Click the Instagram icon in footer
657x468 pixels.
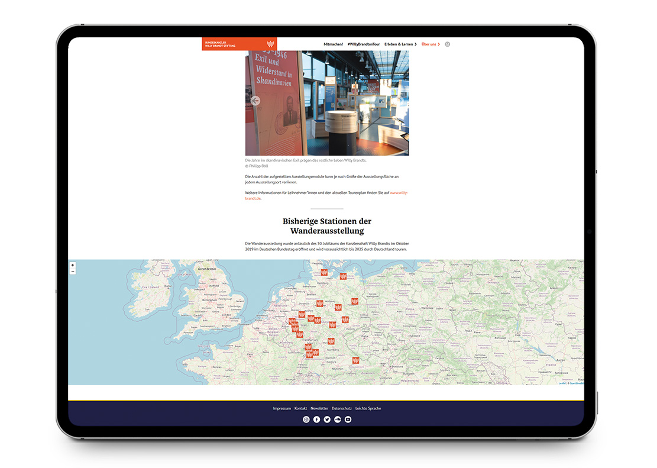306,419
